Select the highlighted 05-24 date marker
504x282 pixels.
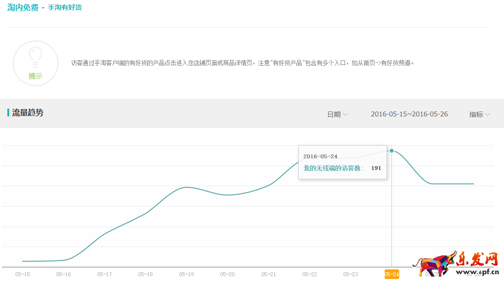[391, 274]
